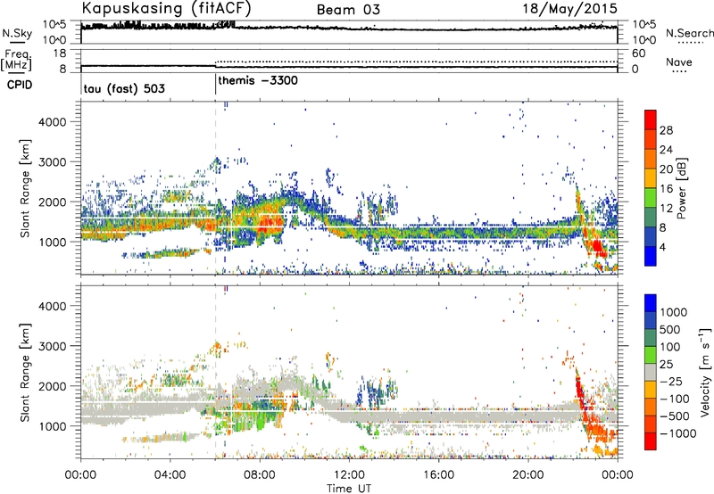
Task: Click the '16:00' time tick label
Action: coord(439,475)
